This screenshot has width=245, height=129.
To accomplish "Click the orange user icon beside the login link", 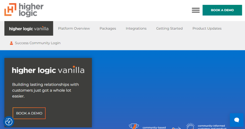I will click(11, 43).
